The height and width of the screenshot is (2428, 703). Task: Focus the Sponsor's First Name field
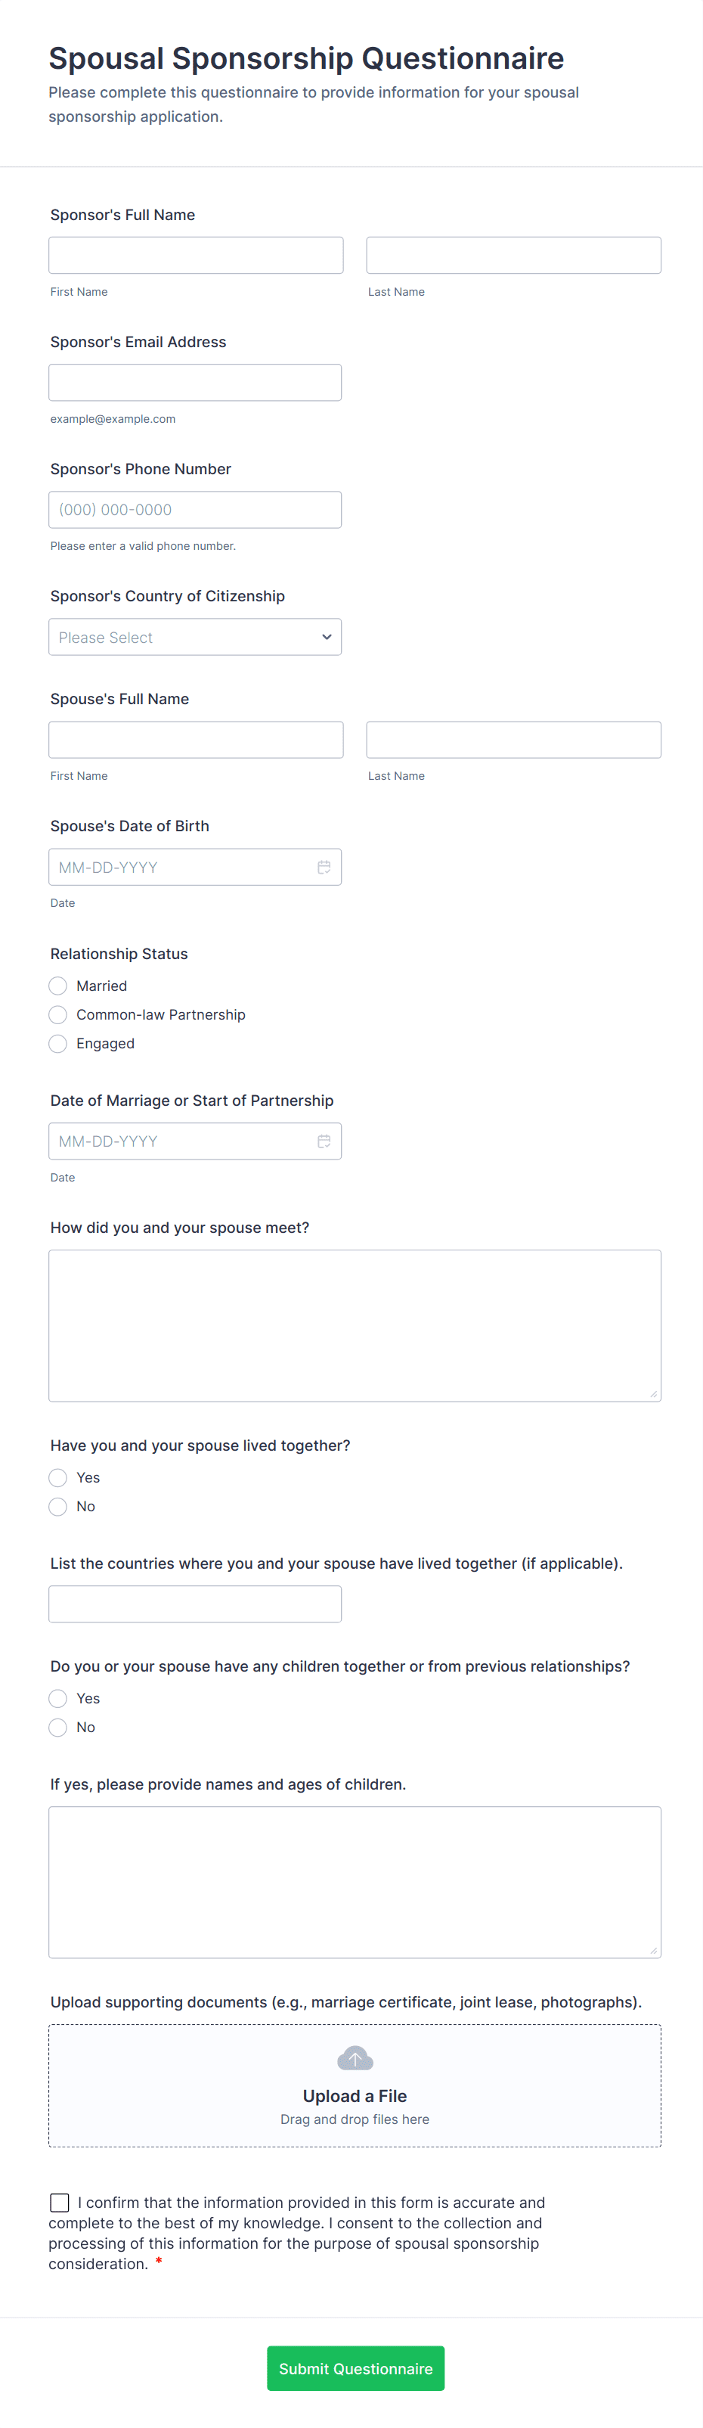pos(196,256)
